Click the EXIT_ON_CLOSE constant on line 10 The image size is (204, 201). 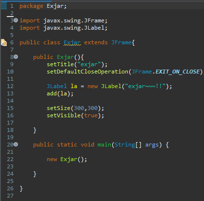[178, 72]
